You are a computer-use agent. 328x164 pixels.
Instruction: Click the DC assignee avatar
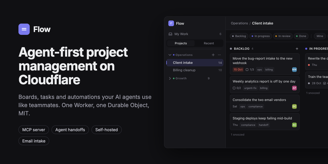pos(294,106)
